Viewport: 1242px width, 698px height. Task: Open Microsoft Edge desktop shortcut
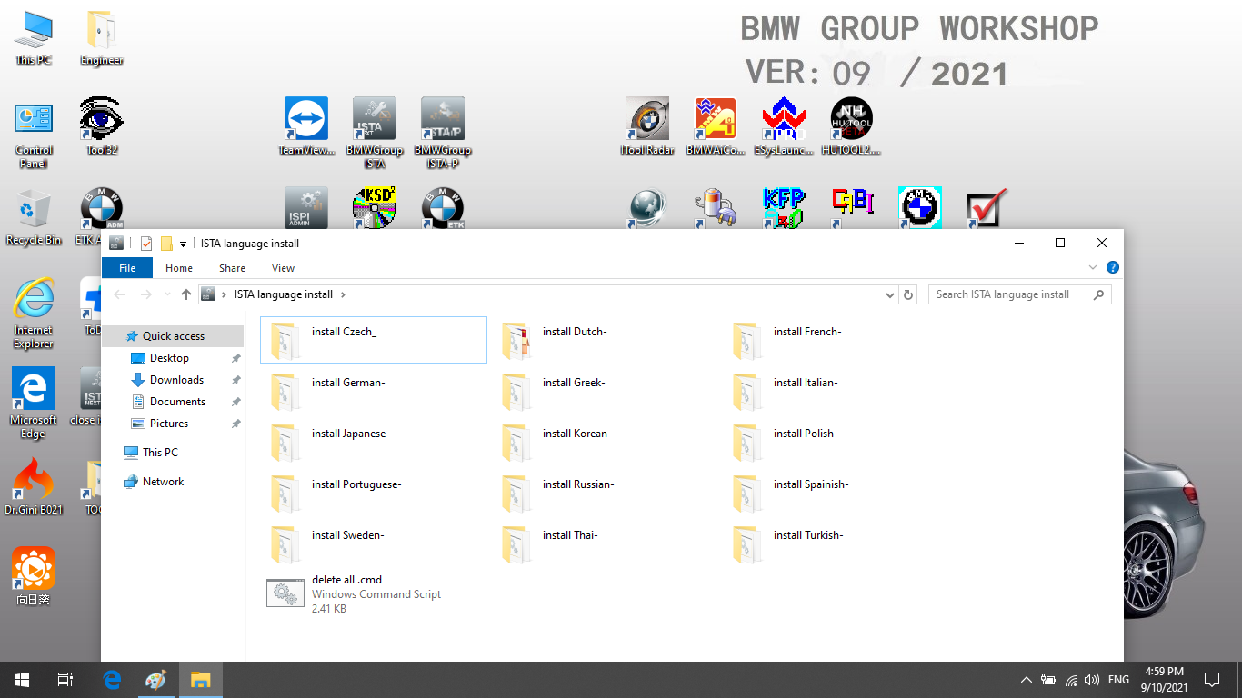pyautogui.click(x=34, y=404)
